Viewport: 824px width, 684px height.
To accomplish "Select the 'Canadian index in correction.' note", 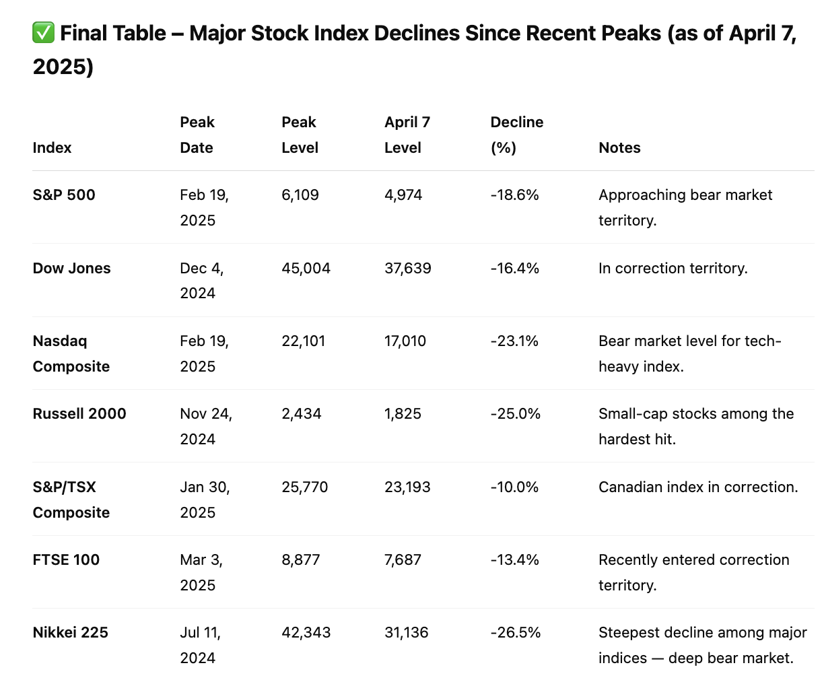I will (x=698, y=487).
